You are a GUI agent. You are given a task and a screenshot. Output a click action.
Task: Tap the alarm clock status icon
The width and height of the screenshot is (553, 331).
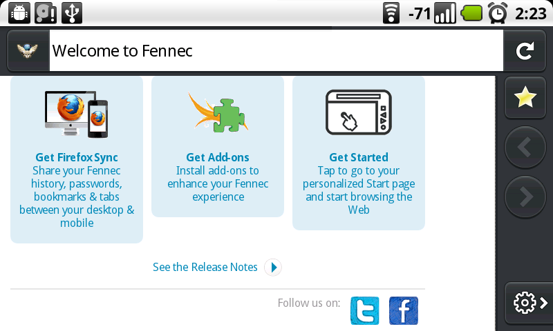coord(497,13)
